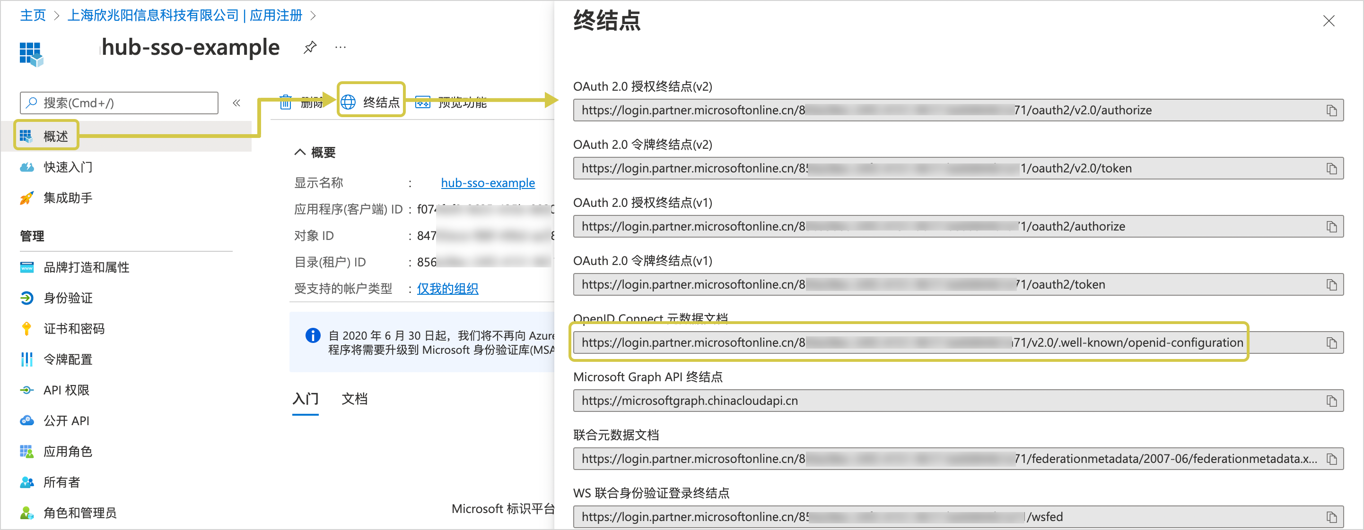
Task: Click the 对象 ID value
Action: pyautogui.click(x=486, y=236)
